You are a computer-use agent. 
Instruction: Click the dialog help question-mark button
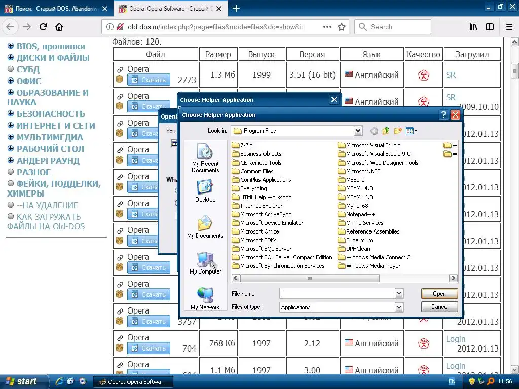point(443,115)
